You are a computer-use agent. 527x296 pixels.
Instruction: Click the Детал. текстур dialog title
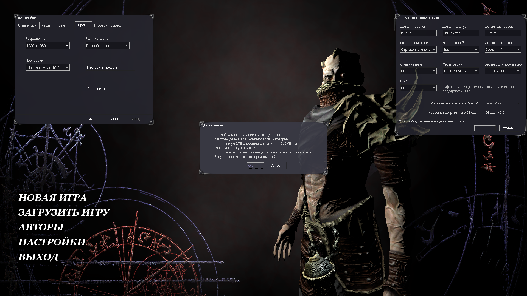214,126
